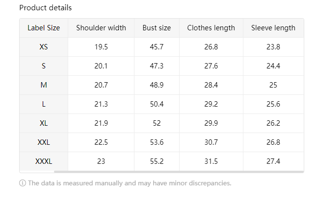
Task: Select the 19.5 shoulder width cell
Action: (x=101, y=47)
